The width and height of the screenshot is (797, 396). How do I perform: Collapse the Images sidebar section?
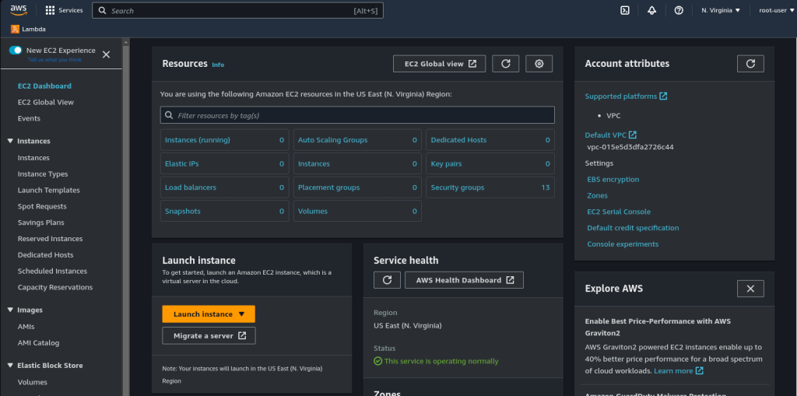pyautogui.click(x=10, y=310)
